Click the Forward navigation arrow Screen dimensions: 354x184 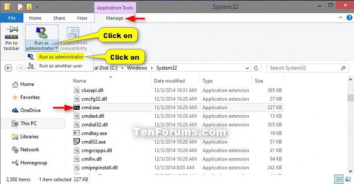pyautogui.click(x=20, y=68)
